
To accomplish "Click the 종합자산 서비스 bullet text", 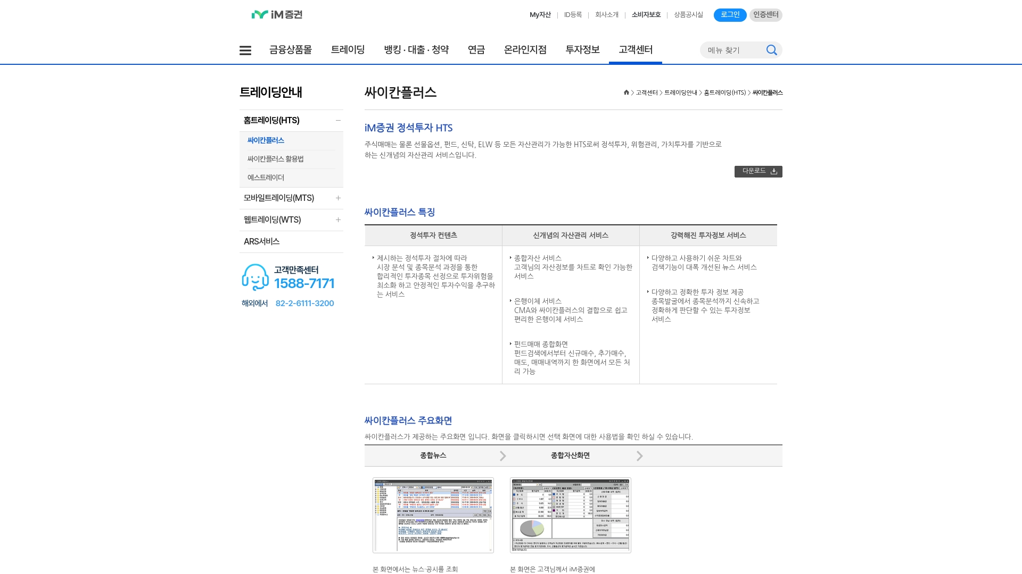I will [x=538, y=258].
